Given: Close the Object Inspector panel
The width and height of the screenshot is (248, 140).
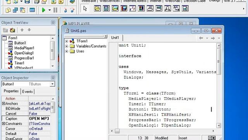Looking at the screenshot, I should [x=53, y=78].
